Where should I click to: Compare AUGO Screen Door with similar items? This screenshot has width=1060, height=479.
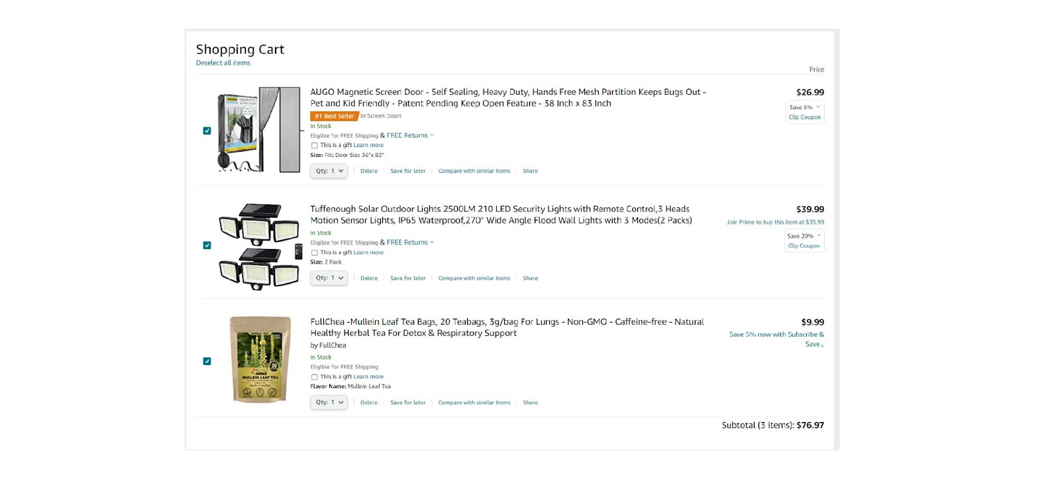pos(474,171)
